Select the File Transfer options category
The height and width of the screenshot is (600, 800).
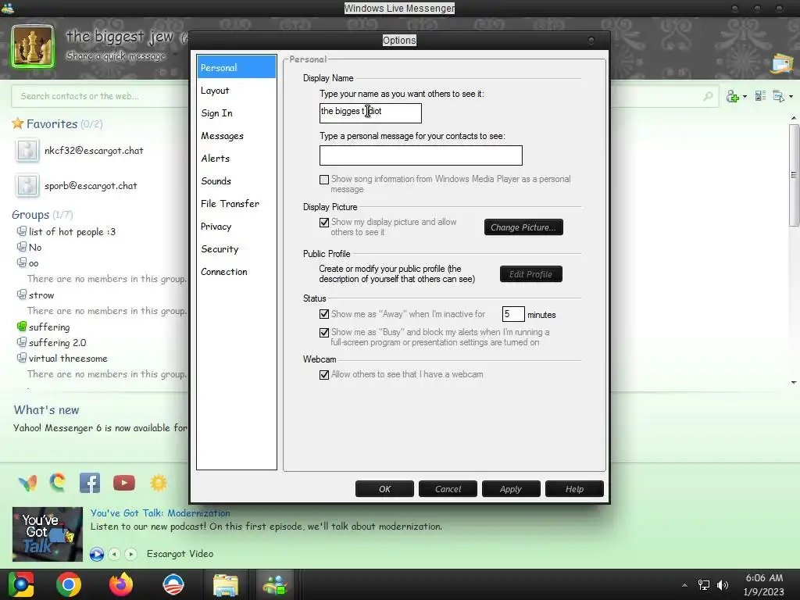pos(237,204)
